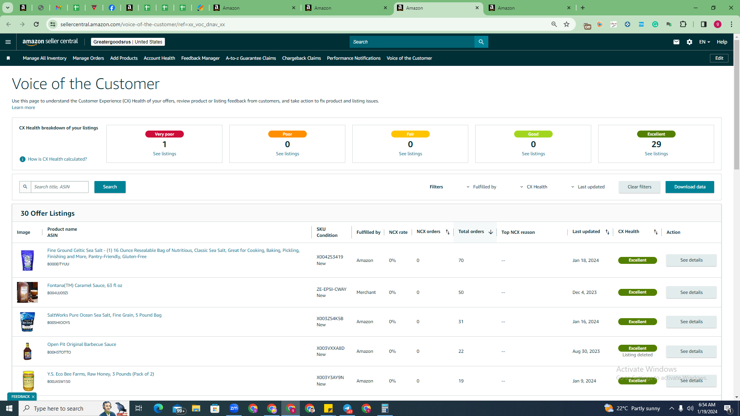This screenshot has width=740, height=416.
Task: Open SaltWorks Pure Ocean Sea Salt link
Action: [x=104, y=315]
